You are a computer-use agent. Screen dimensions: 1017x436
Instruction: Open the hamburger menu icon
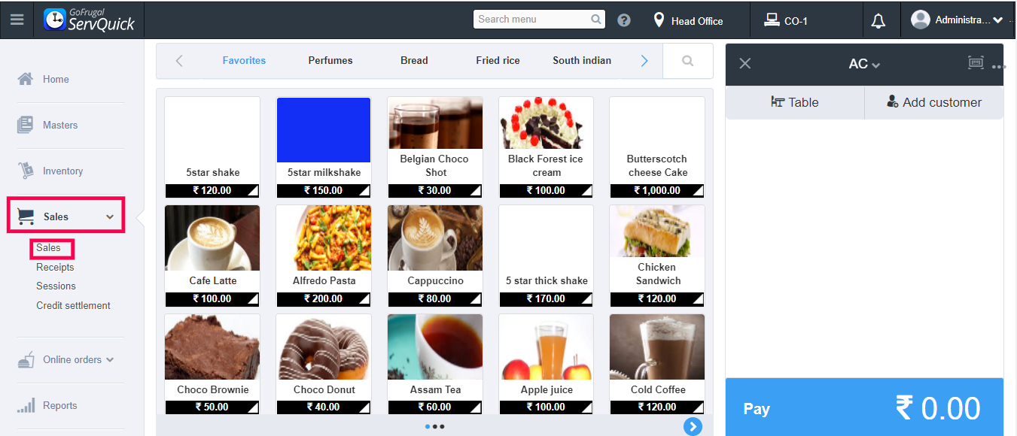pyautogui.click(x=17, y=20)
